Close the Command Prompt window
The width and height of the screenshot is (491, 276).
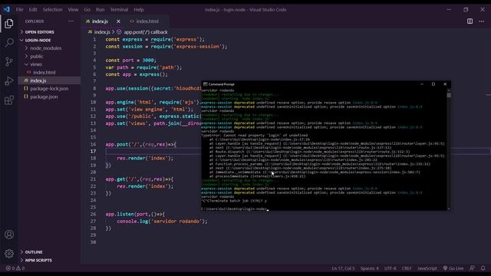pos(445,84)
